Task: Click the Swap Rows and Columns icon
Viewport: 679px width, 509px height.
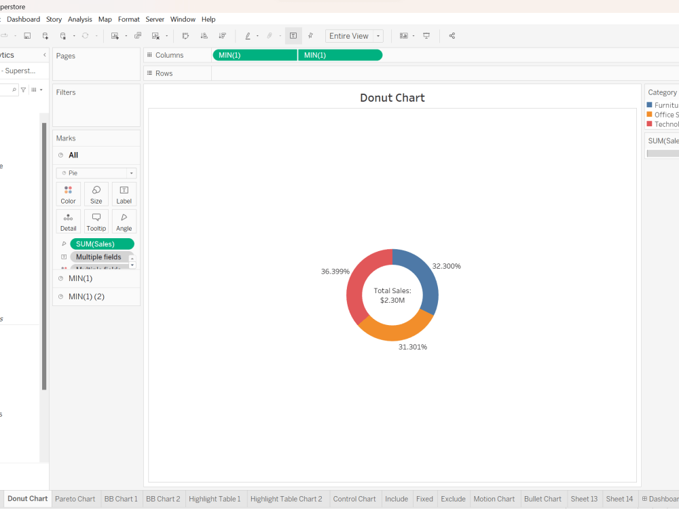Action: coord(185,35)
